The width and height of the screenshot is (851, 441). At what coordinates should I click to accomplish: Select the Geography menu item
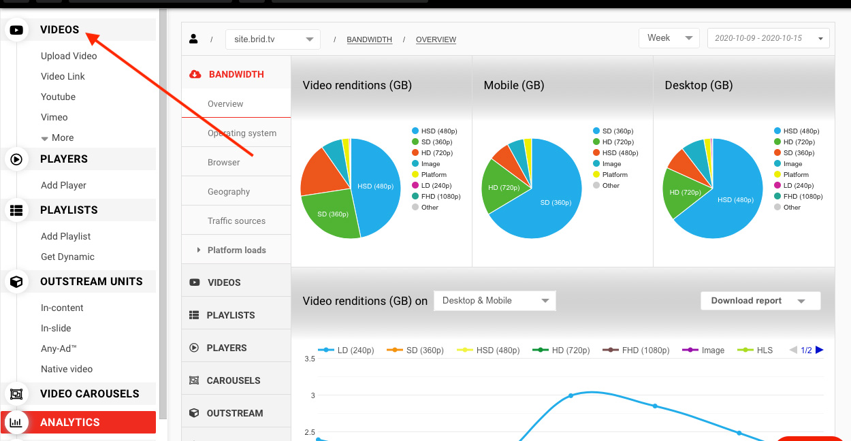tap(229, 192)
